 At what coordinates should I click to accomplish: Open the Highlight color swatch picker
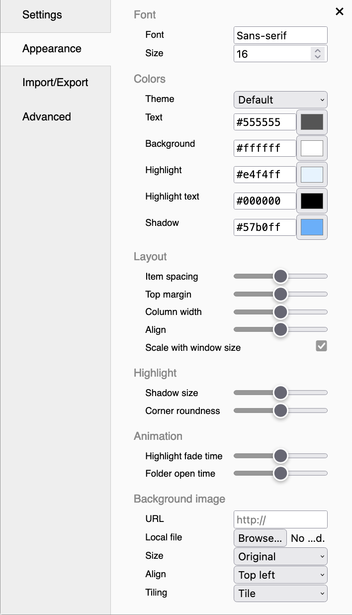(x=312, y=175)
